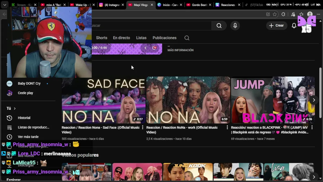Open options menu for BLACKPINK JUMP video
The width and height of the screenshot is (323, 182).
(x=312, y=127)
